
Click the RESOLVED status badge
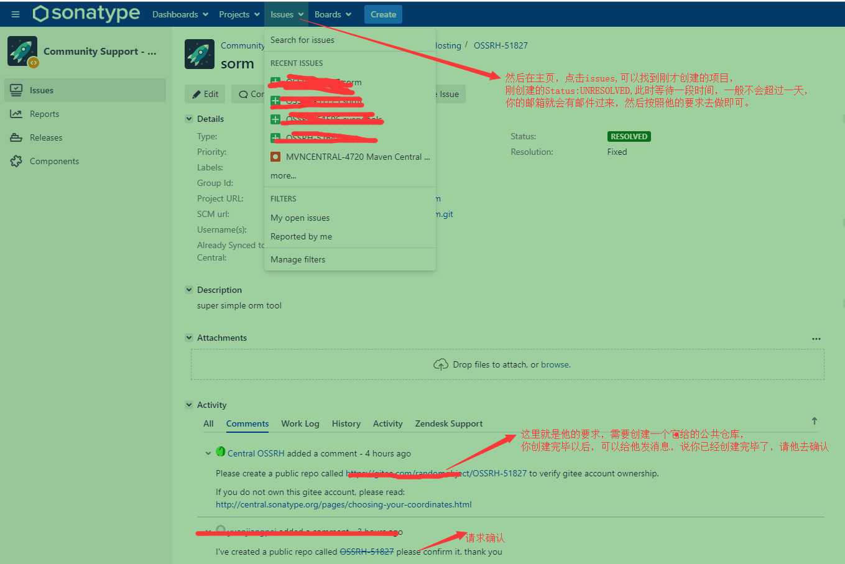[x=629, y=136]
